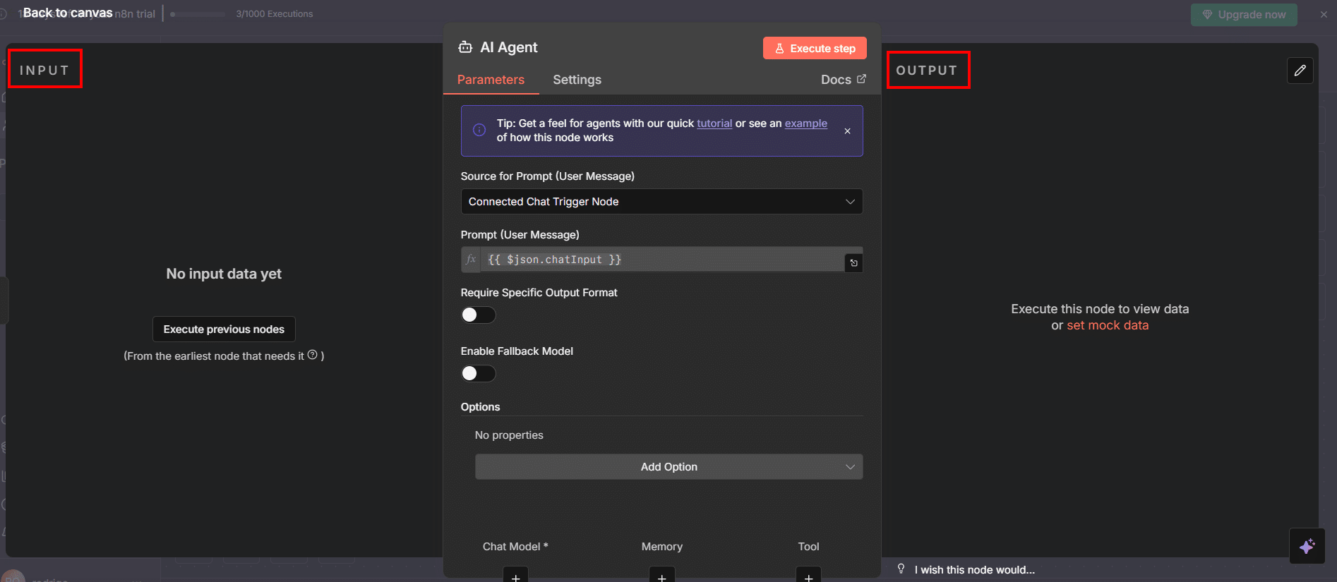Go Back to canvas
This screenshot has width=1337, height=582.
[68, 13]
